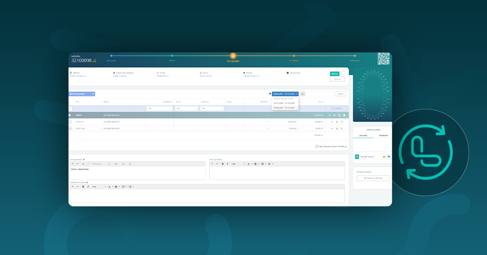487x255 pixels.
Task: Expand the 010111_N row
Action: click(x=70, y=122)
